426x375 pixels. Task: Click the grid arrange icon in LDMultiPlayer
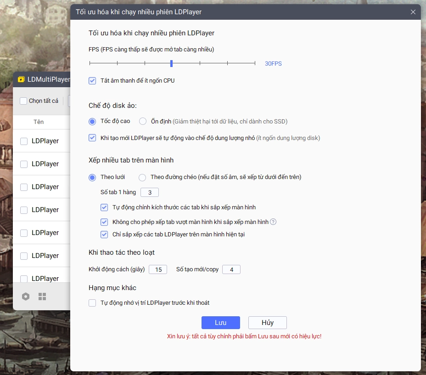click(42, 297)
